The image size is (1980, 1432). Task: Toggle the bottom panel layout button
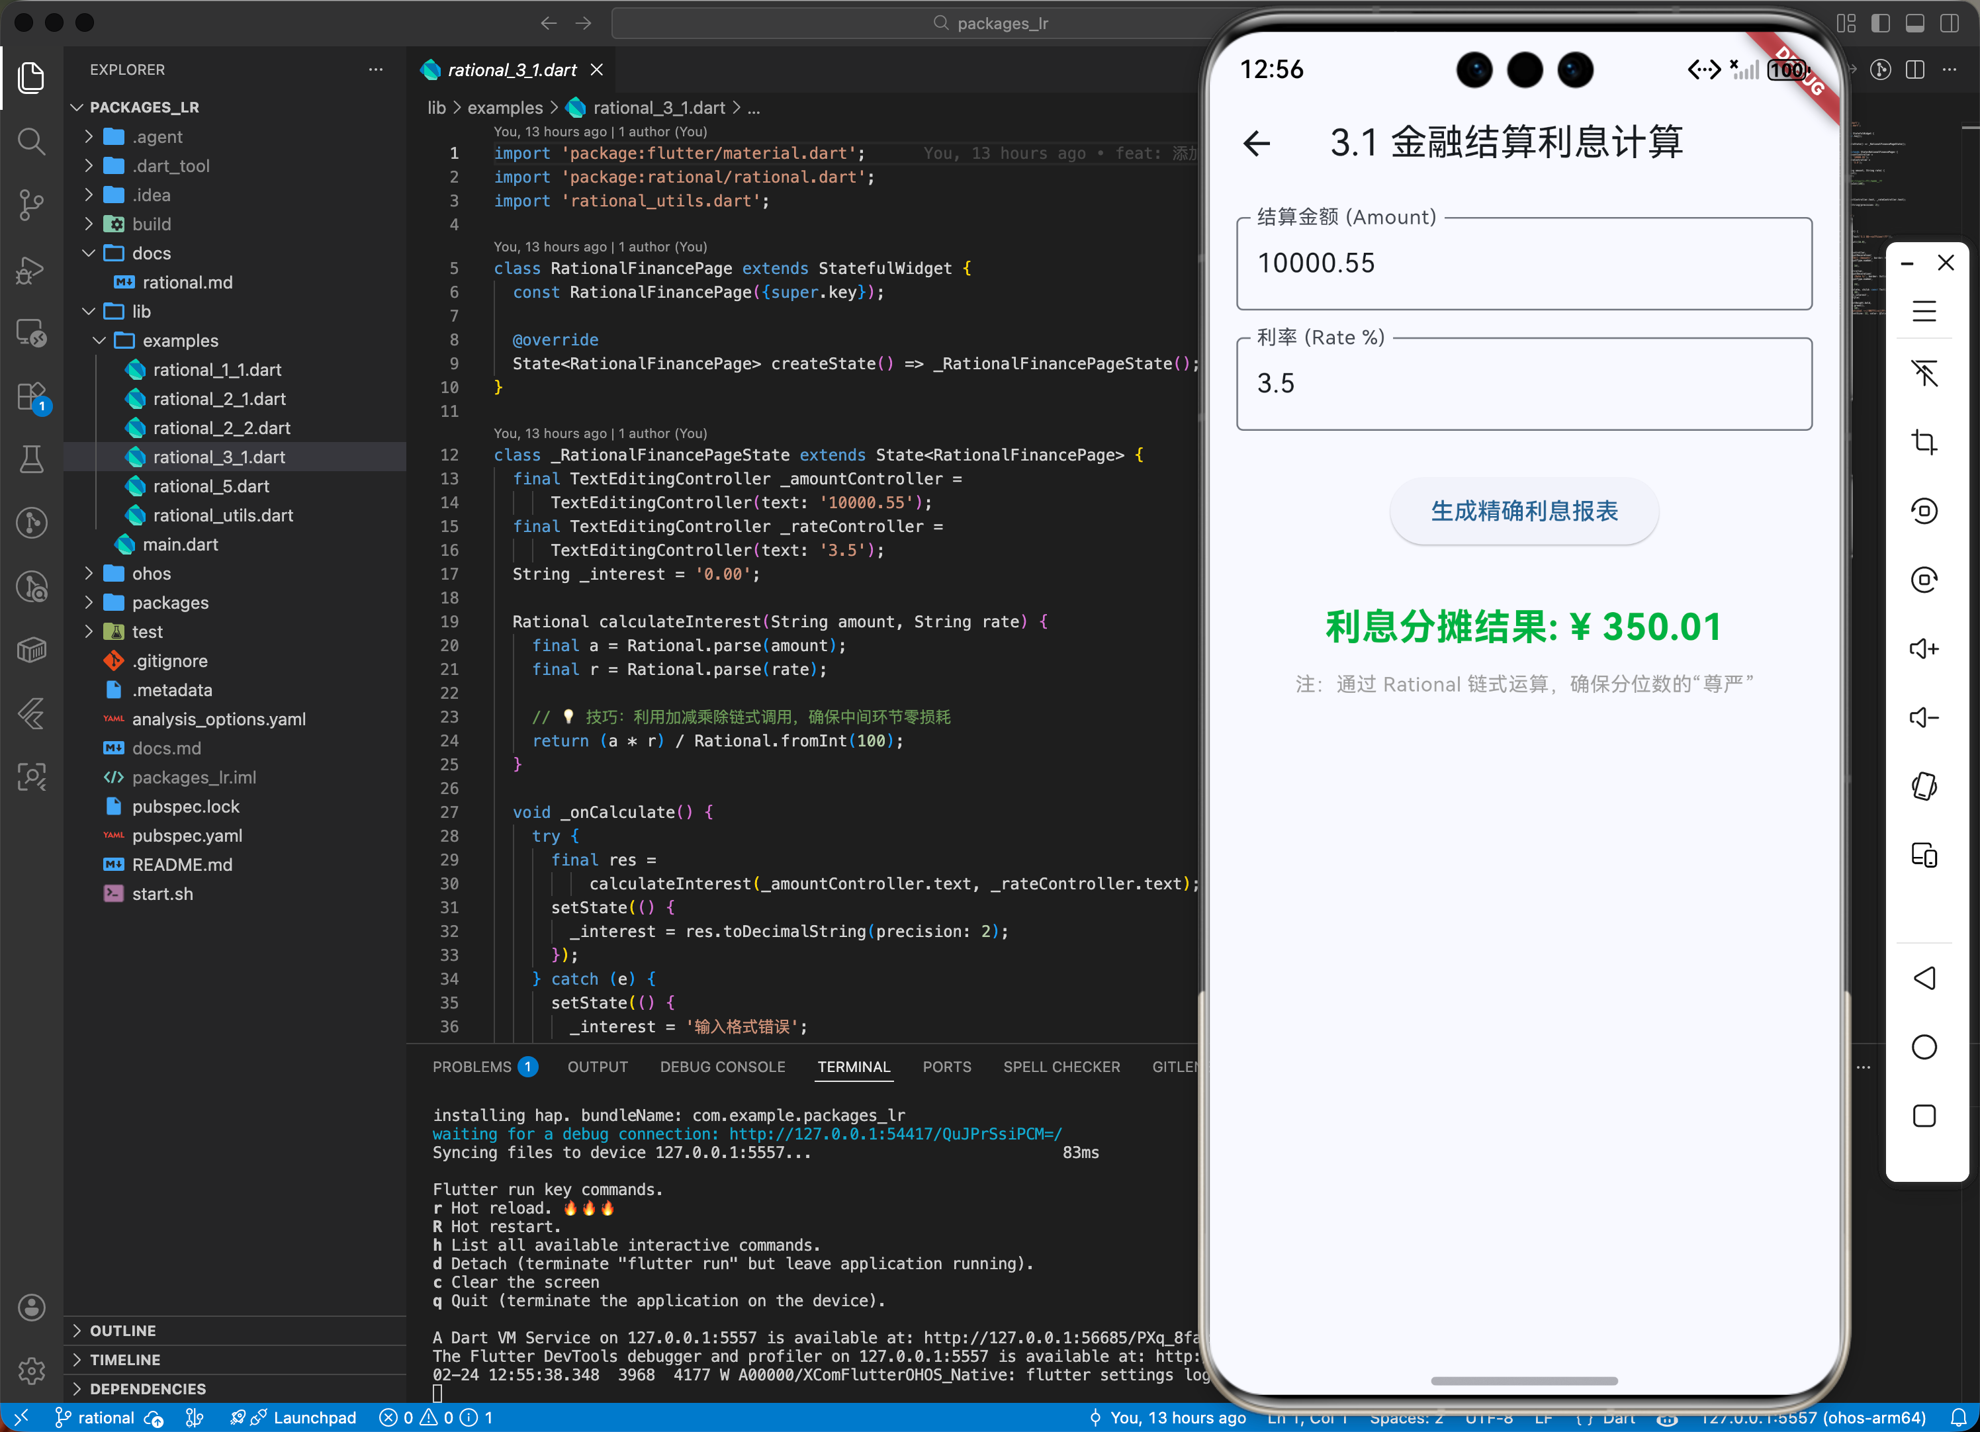tap(1914, 24)
